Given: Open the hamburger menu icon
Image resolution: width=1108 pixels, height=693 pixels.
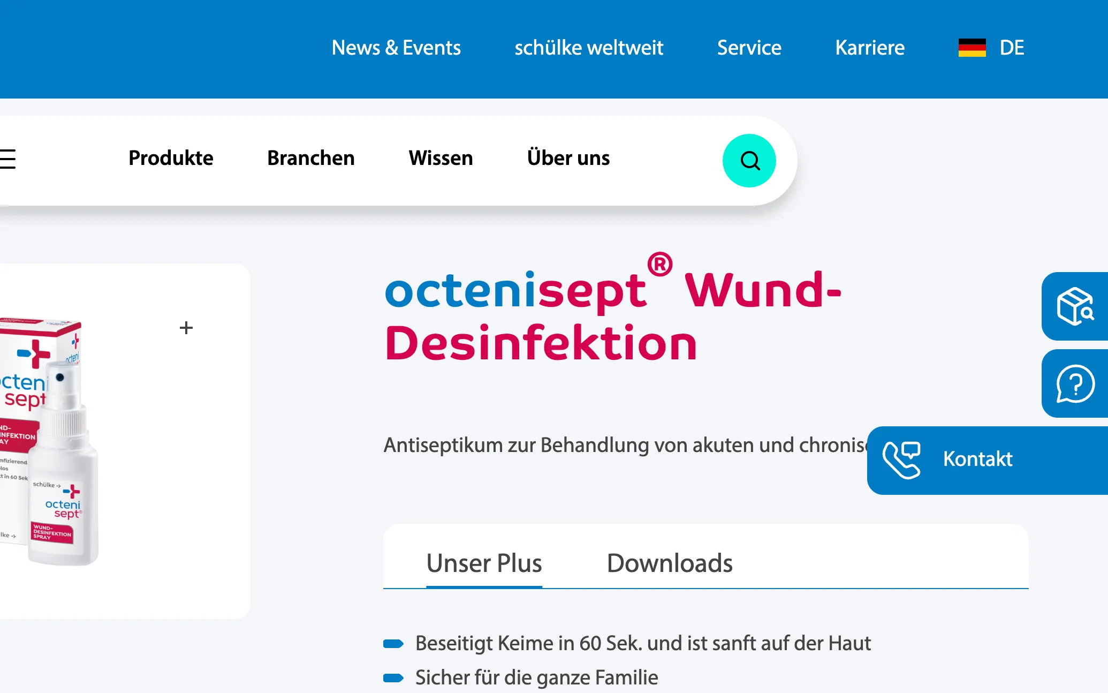Looking at the screenshot, I should (x=7, y=159).
